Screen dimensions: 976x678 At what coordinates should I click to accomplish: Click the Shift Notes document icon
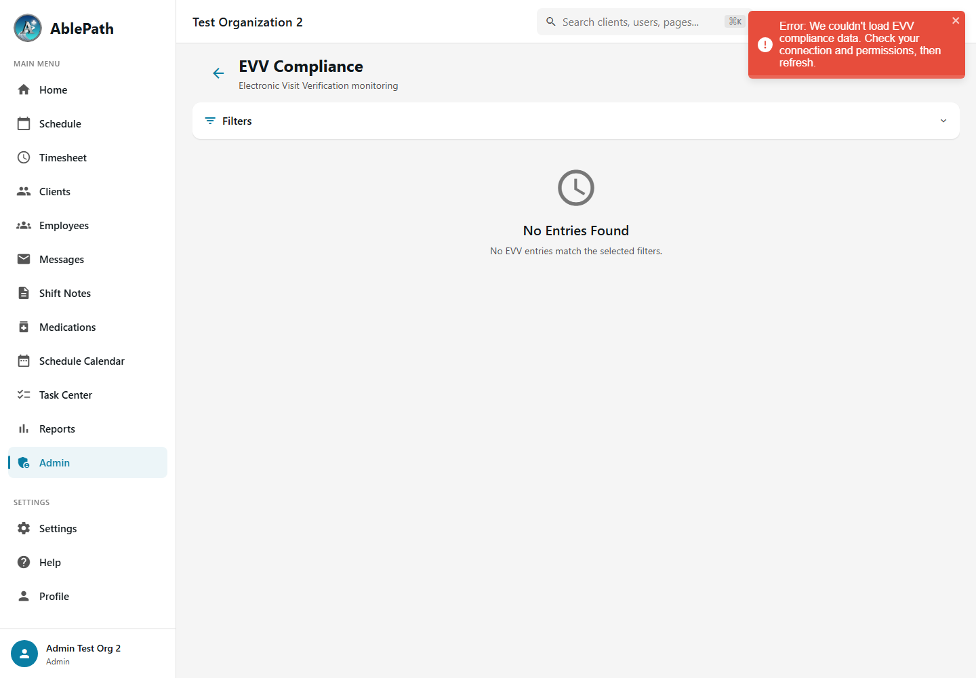tap(24, 293)
